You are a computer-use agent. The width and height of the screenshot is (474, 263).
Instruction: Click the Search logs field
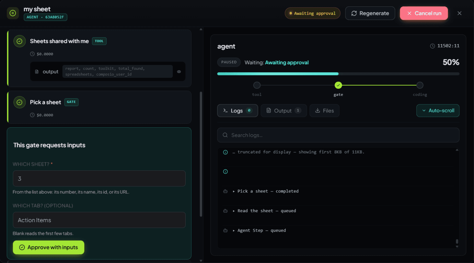(338, 135)
